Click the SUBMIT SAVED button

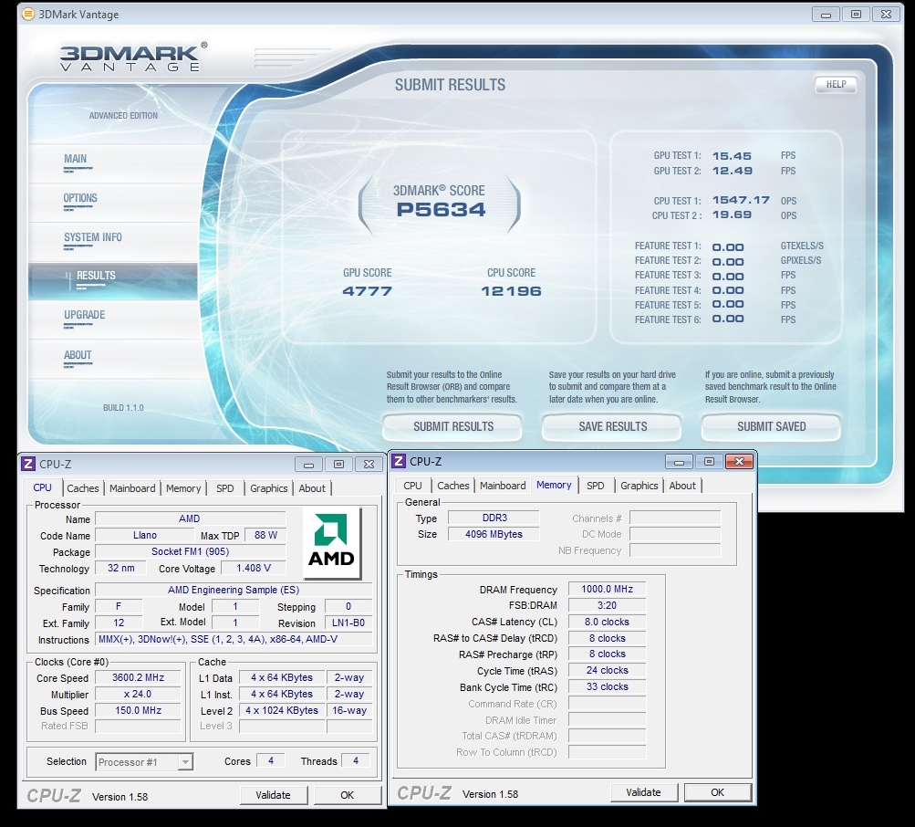pyautogui.click(x=771, y=427)
